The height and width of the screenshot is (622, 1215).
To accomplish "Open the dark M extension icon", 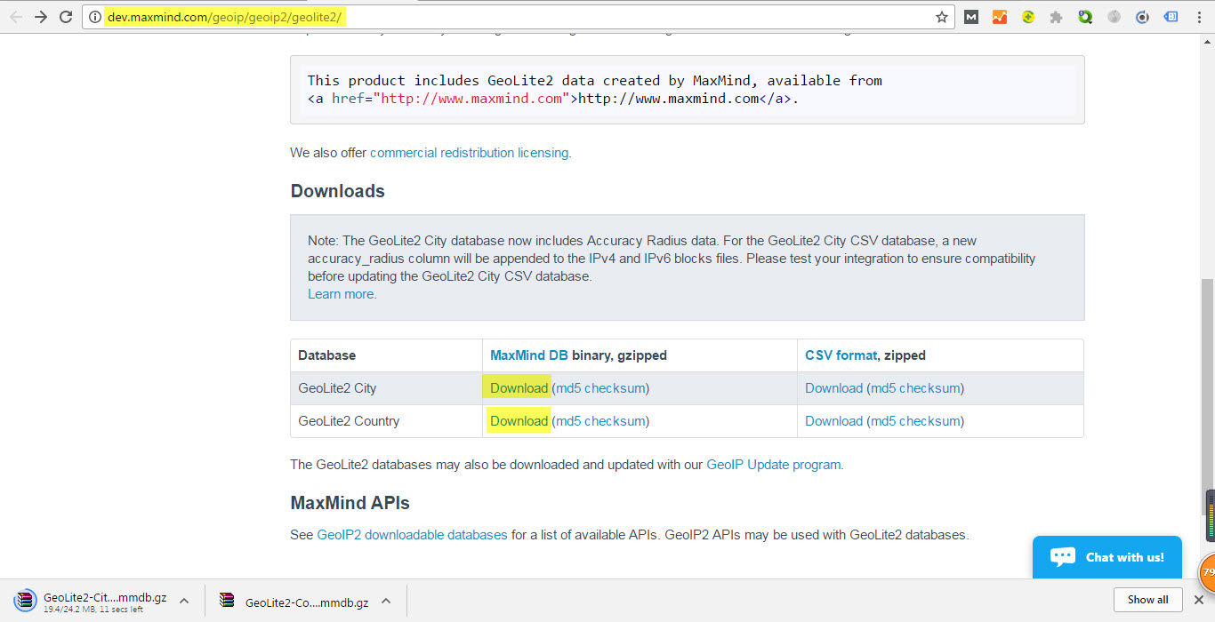I will click(971, 17).
